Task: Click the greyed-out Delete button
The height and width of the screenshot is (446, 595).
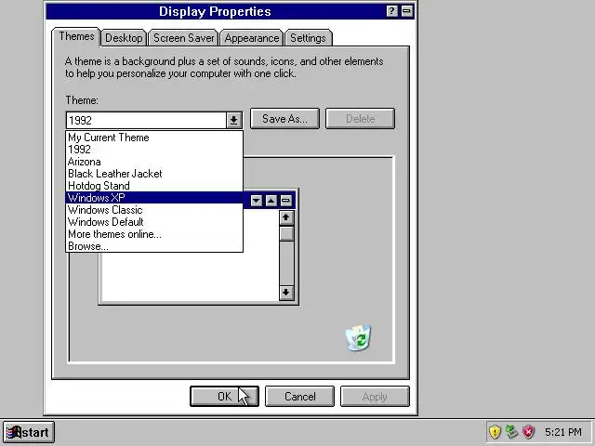Action: 360,119
